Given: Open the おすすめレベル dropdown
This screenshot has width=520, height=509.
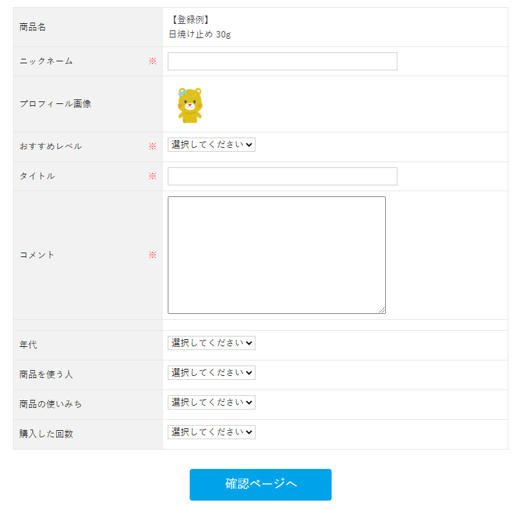Looking at the screenshot, I should (212, 145).
